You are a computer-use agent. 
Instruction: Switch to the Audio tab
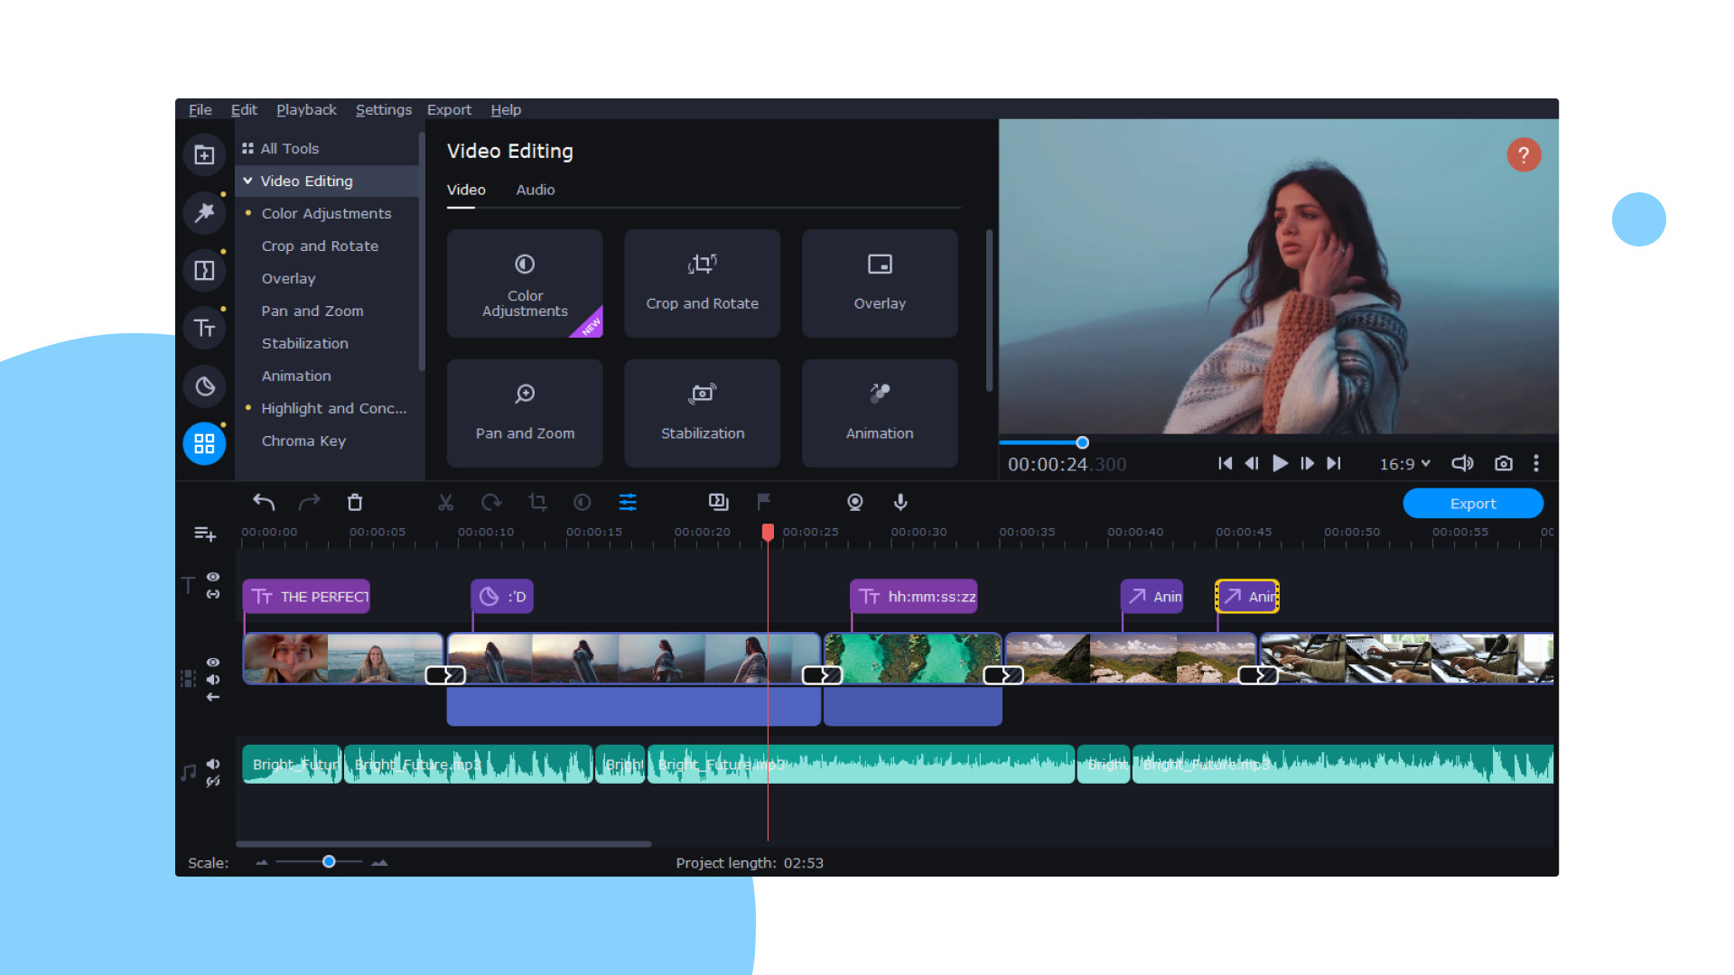coord(535,190)
